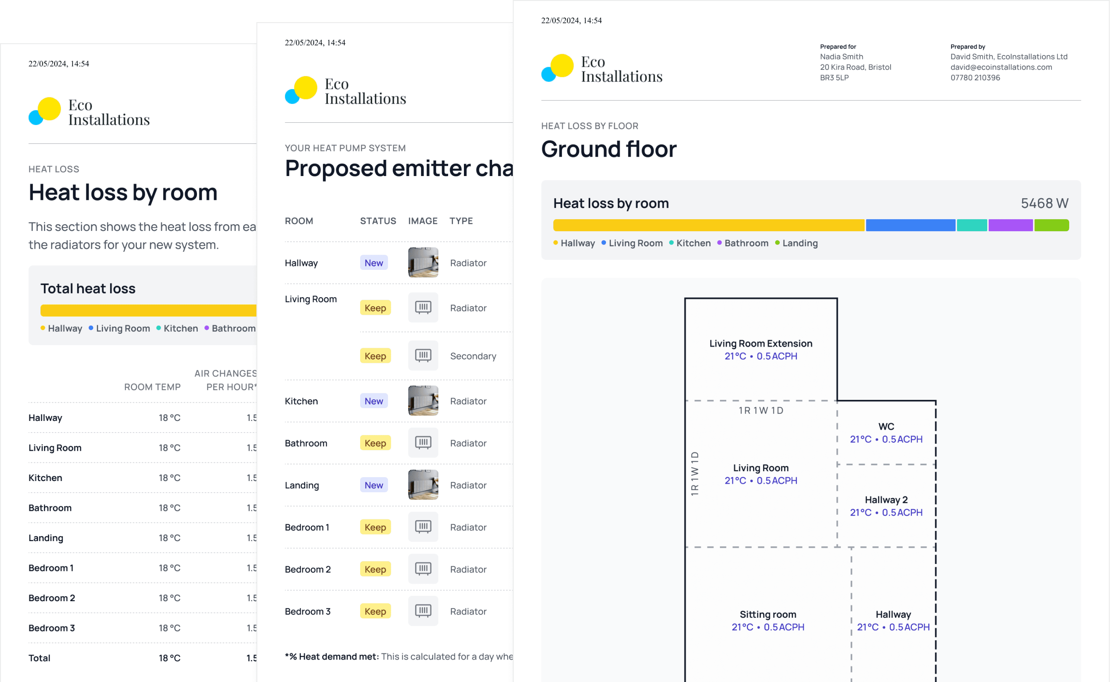Screen dimensions: 1110x682
Task: Select the Living Room Extension on floor plan
Action: (761, 350)
